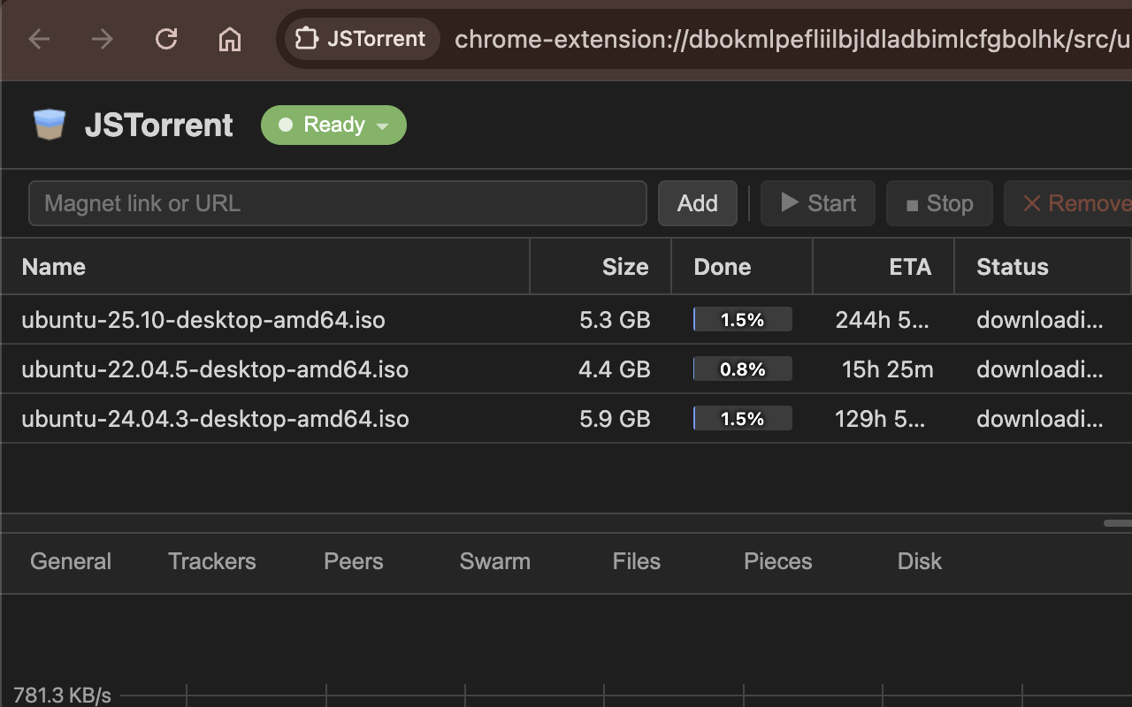Switch to the Trackers tab
This screenshot has height=707, width=1132.
tap(212, 561)
